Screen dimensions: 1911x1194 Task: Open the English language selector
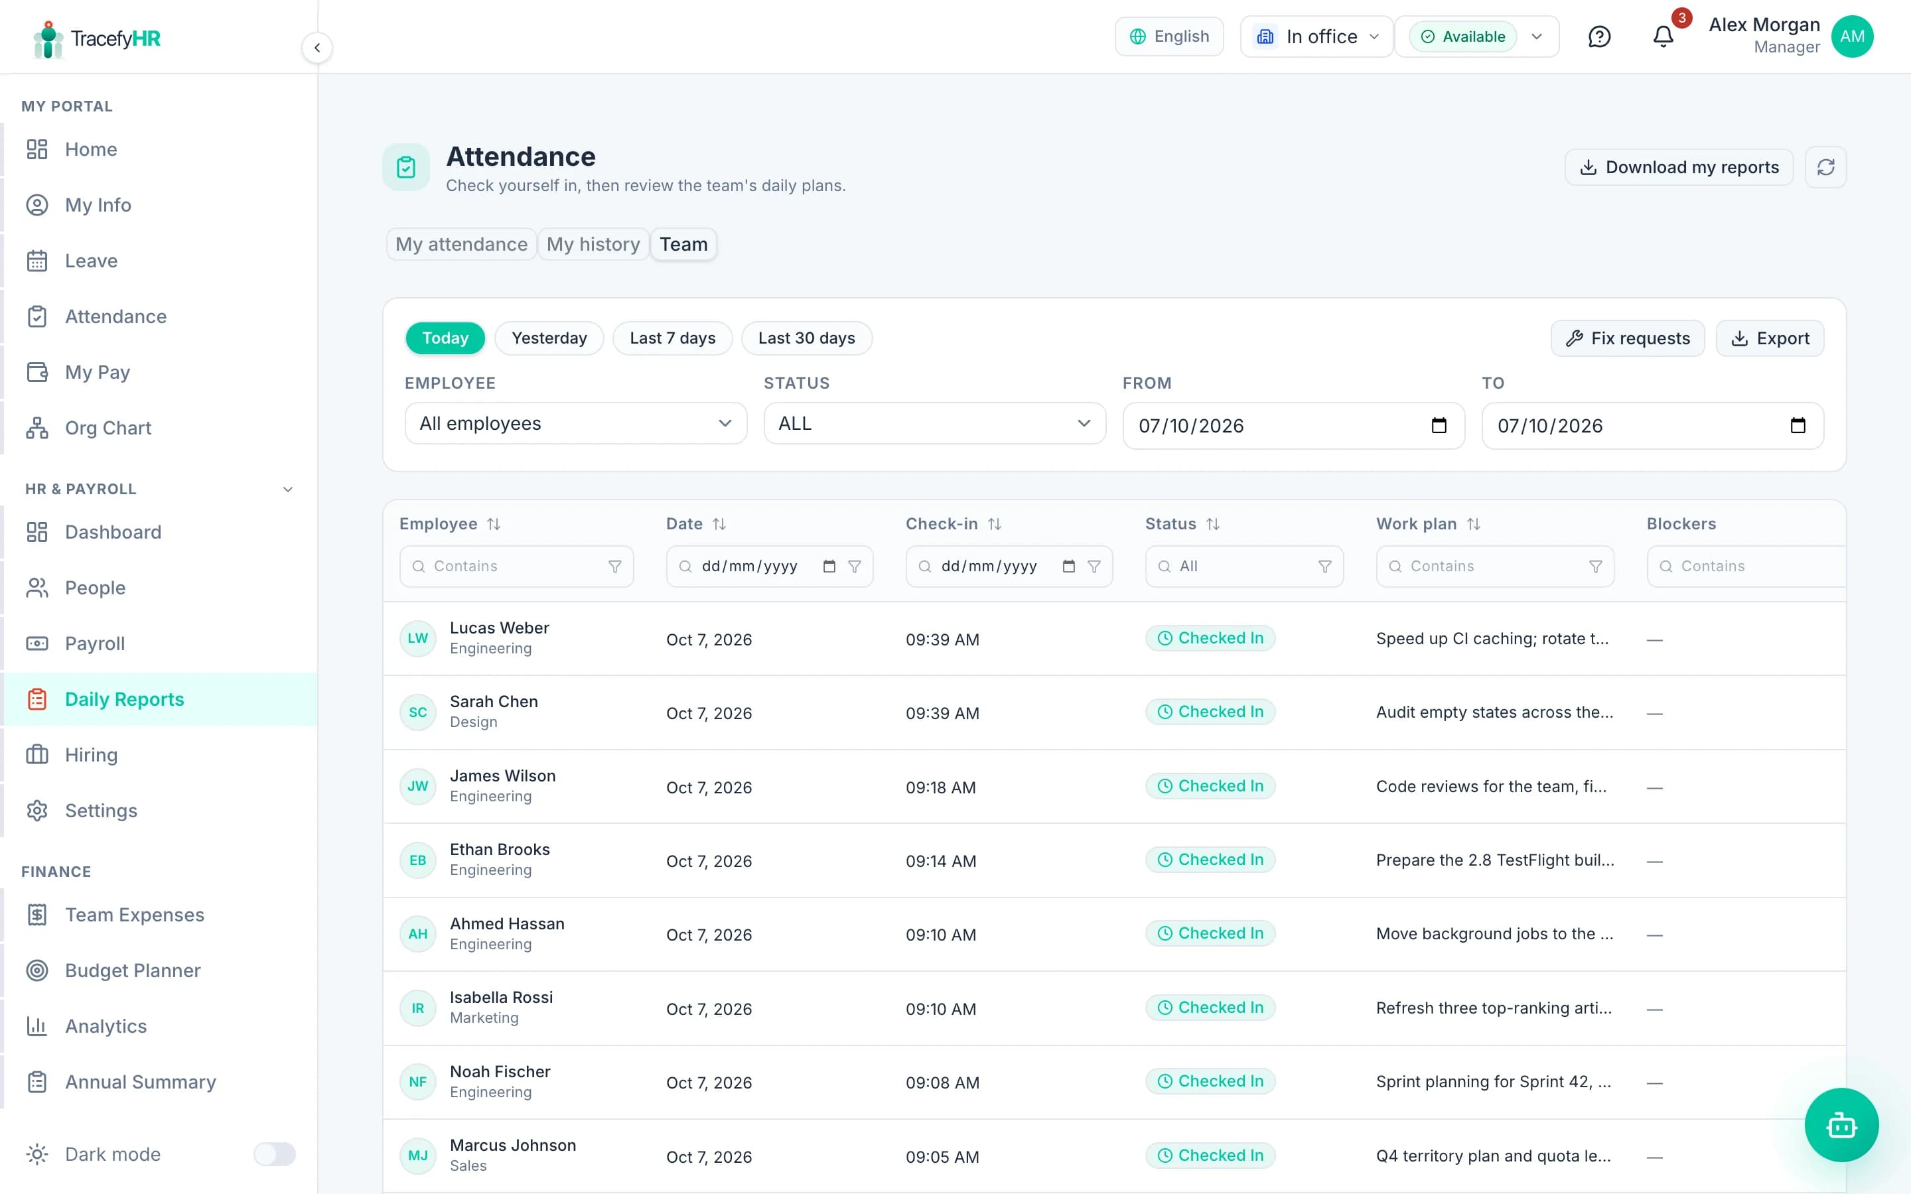(x=1168, y=36)
